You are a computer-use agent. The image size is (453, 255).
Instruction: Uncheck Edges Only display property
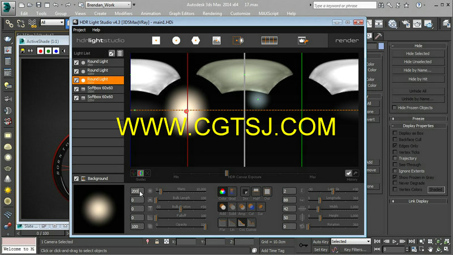coord(395,146)
